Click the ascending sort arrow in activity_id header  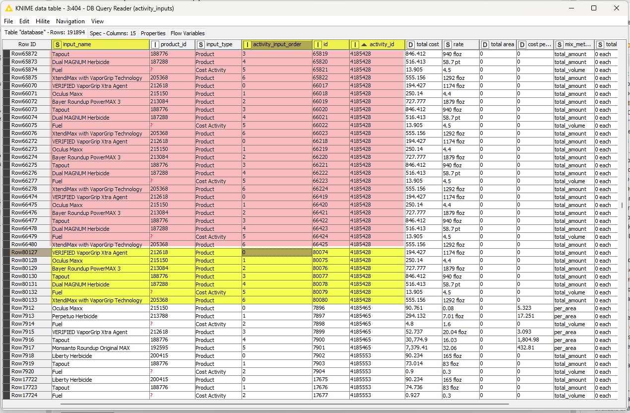click(364, 45)
